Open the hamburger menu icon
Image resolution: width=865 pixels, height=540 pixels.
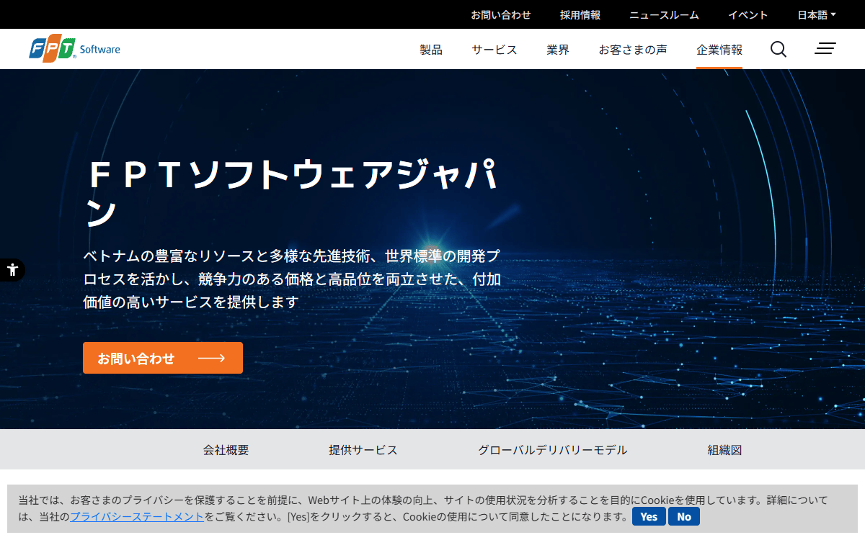click(825, 49)
